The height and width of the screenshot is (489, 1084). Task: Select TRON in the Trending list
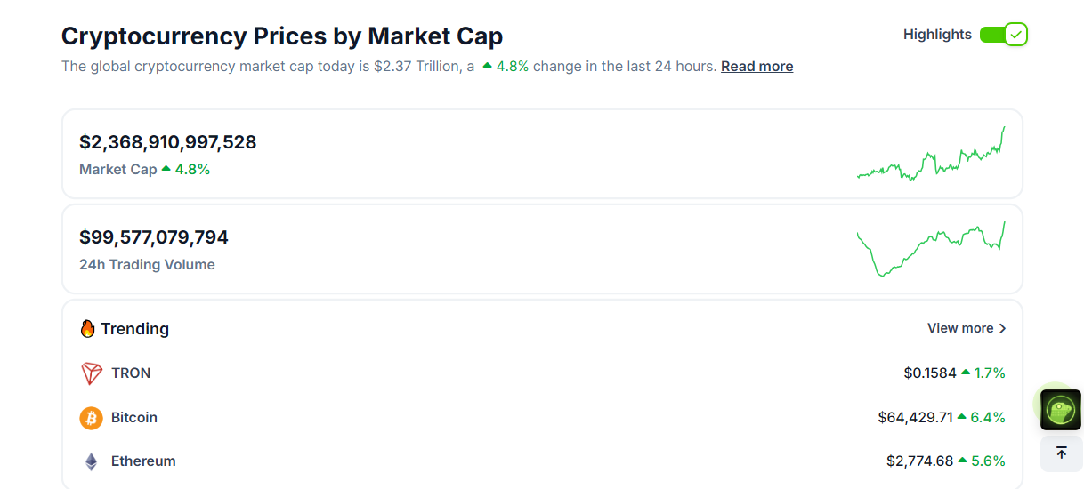[x=131, y=373]
